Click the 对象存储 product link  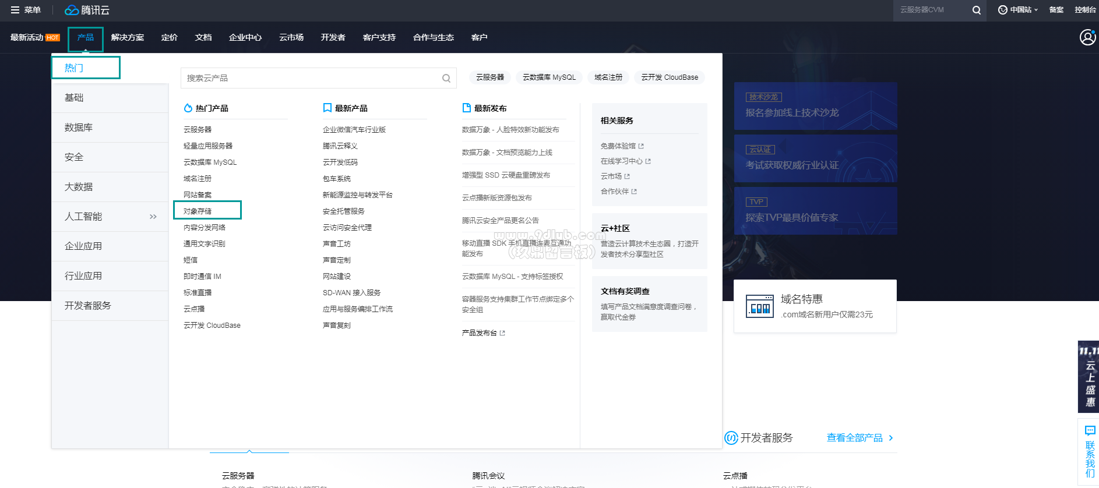click(198, 211)
